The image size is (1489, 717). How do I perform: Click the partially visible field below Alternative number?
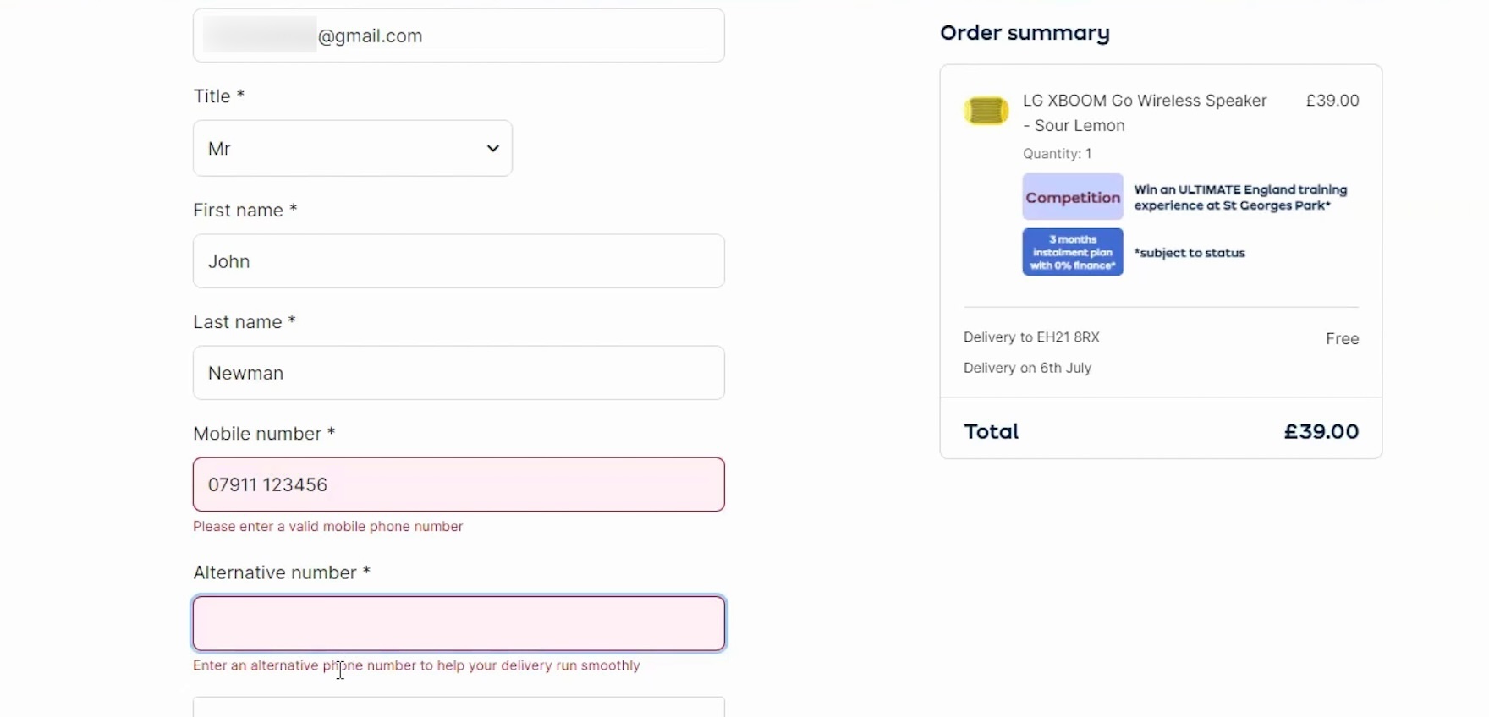click(459, 708)
